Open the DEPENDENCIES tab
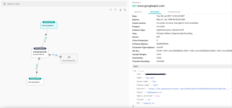This screenshot has height=108, width=232. pyautogui.click(x=174, y=12)
